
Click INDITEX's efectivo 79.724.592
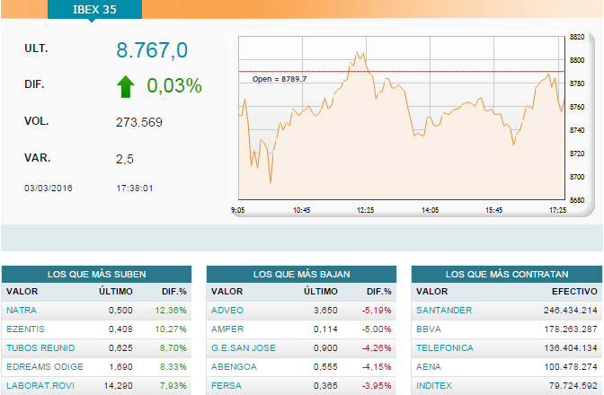(x=573, y=385)
